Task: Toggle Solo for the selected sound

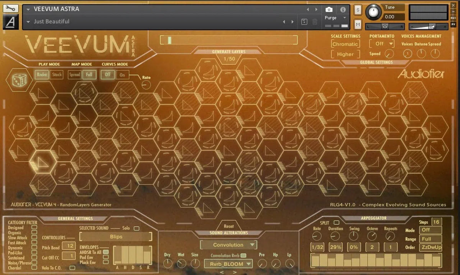Action: click(x=137, y=228)
